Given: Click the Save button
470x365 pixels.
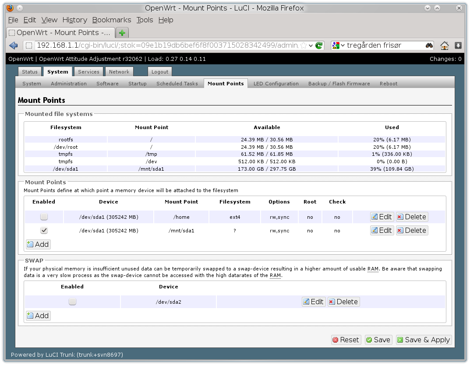Looking at the screenshot, I should (x=378, y=340).
